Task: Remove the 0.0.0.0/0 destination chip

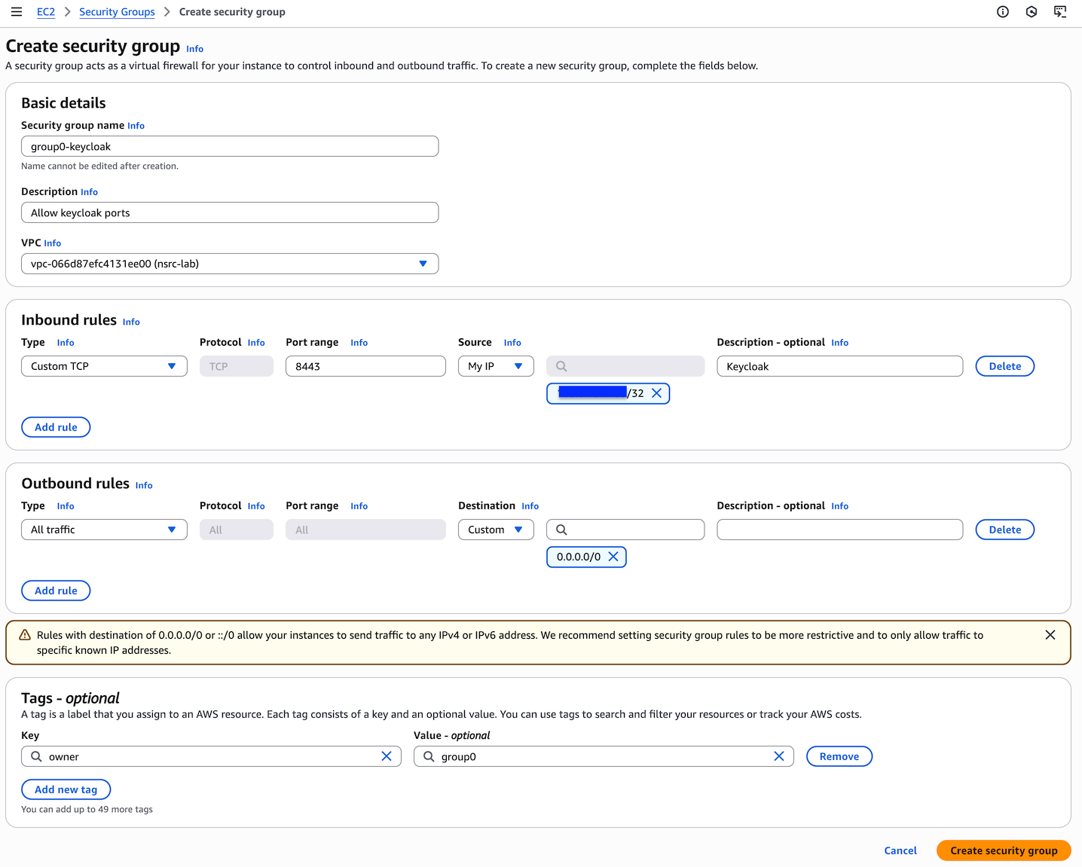Action: click(613, 557)
